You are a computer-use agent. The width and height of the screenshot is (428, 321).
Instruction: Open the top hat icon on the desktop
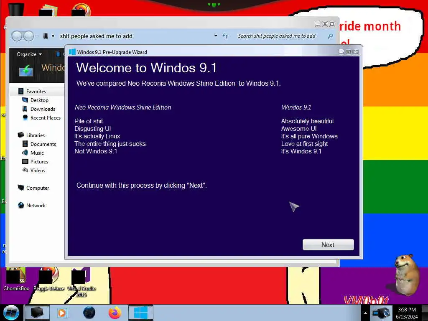(16, 9)
